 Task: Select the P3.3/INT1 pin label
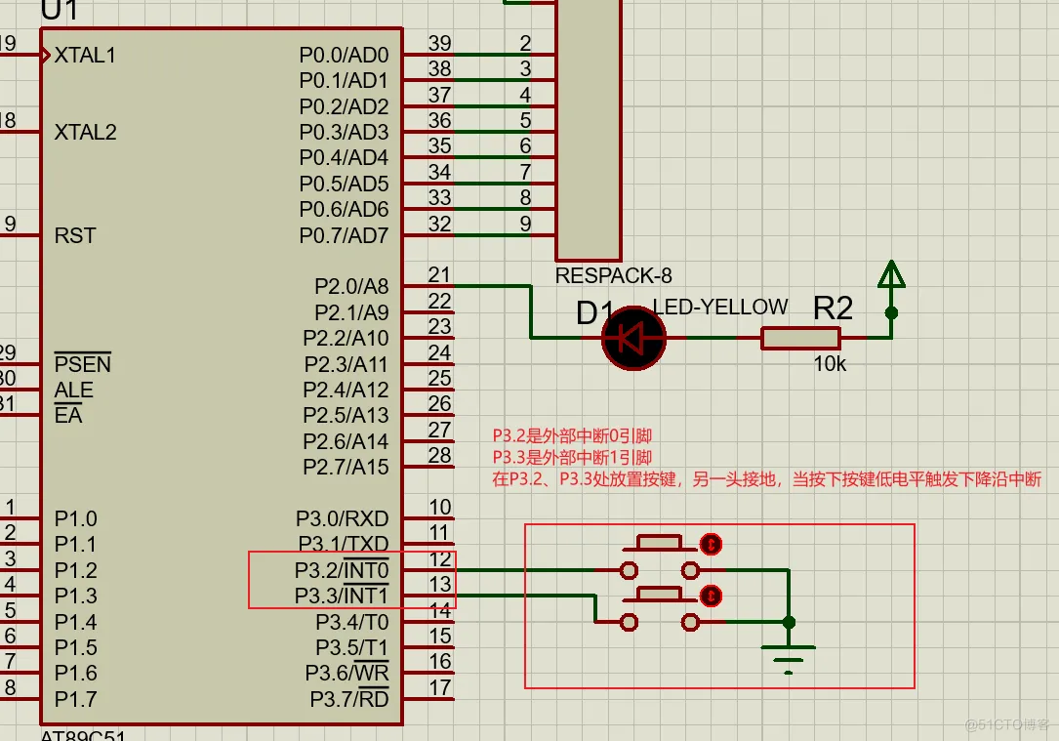click(342, 596)
